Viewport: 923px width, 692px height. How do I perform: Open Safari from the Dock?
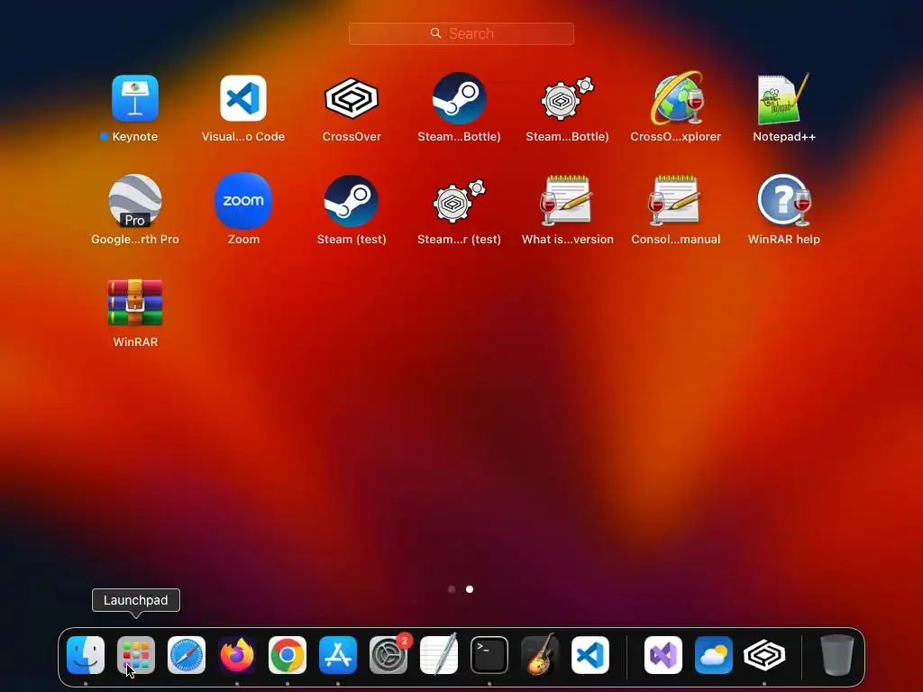point(187,655)
